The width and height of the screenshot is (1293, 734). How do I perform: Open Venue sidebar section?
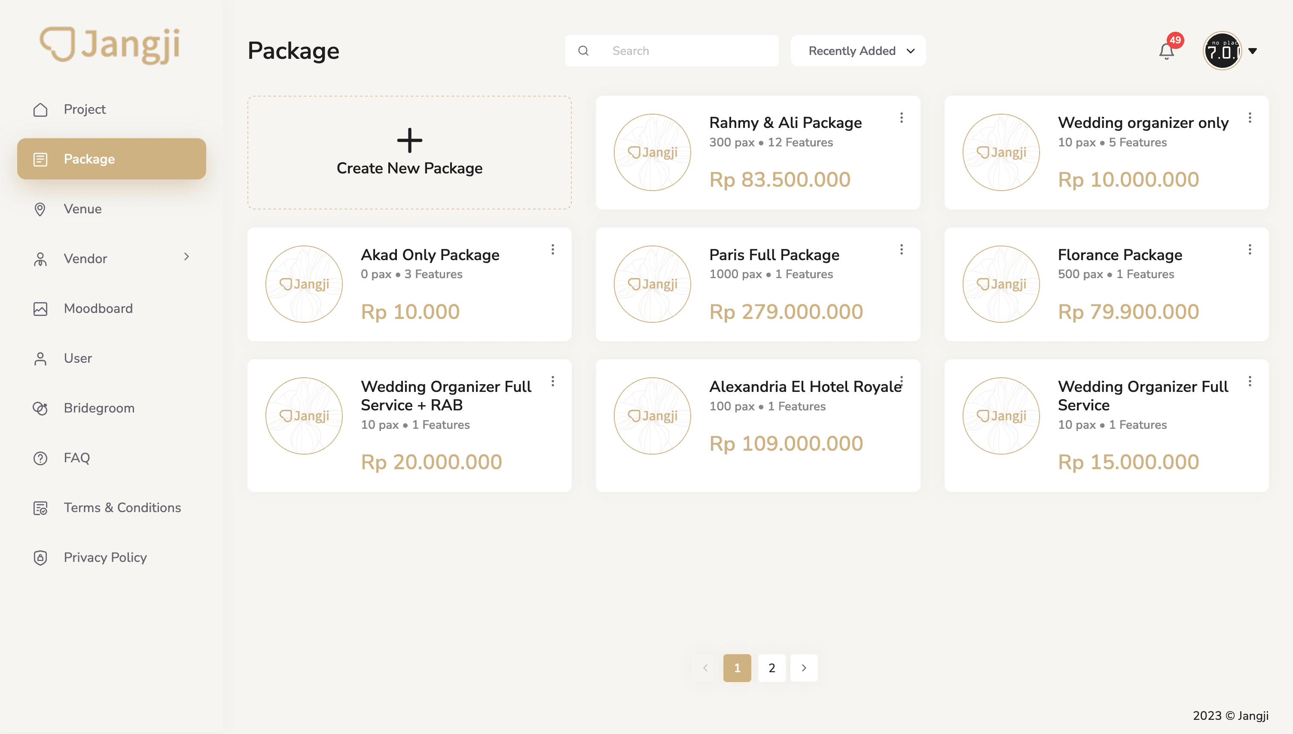pos(112,209)
